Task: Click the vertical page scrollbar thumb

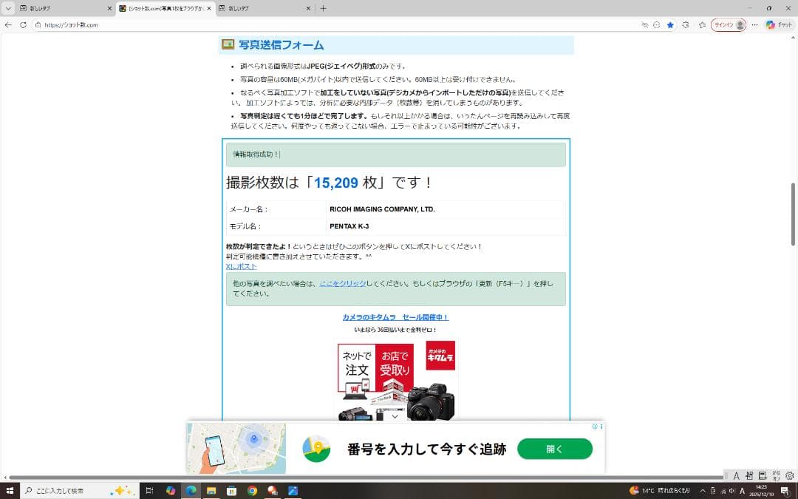Action: pos(793,214)
